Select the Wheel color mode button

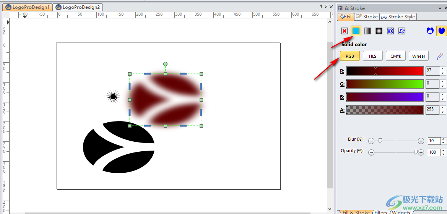coord(418,56)
